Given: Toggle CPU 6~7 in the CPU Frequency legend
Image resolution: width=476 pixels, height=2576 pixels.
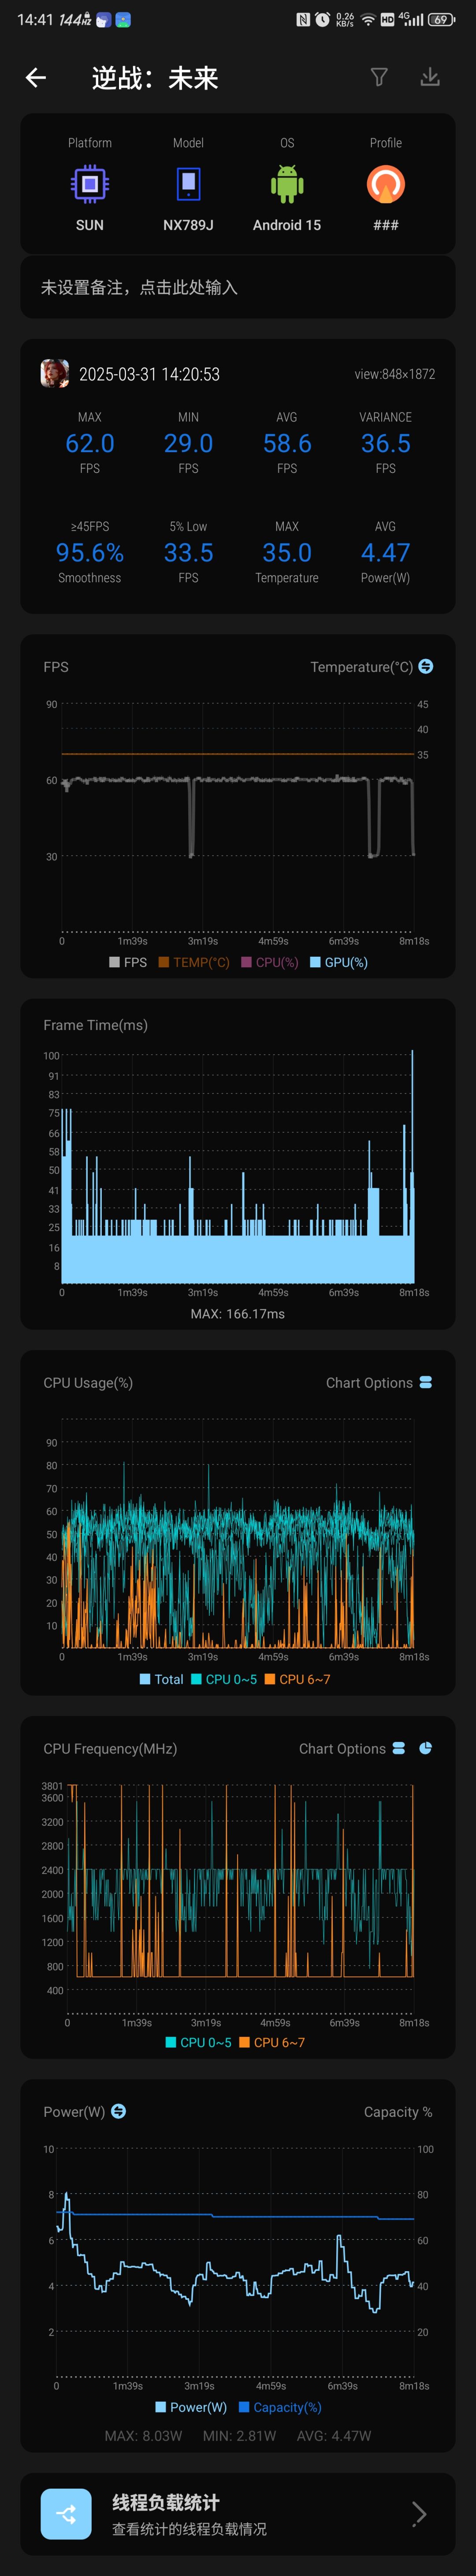Looking at the screenshot, I should (x=272, y=2043).
